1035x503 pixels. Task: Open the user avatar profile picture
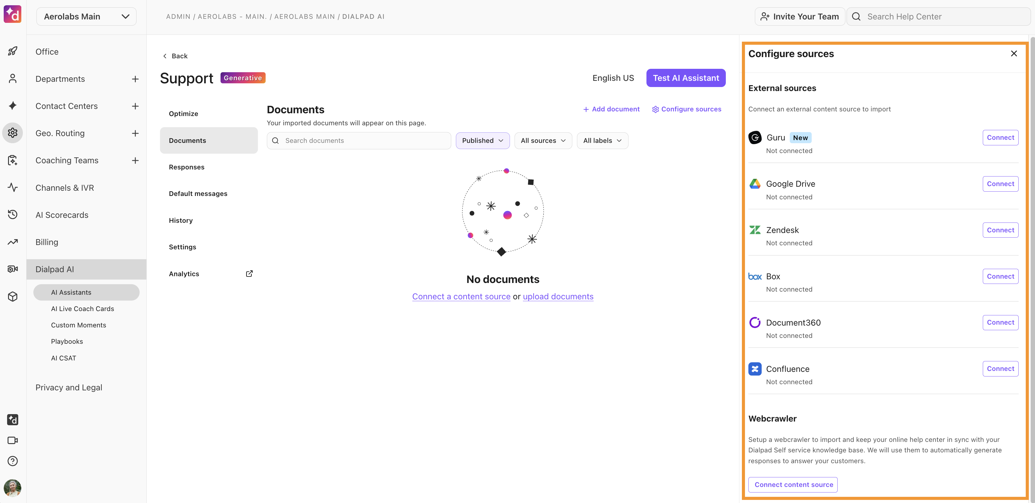[x=12, y=488]
